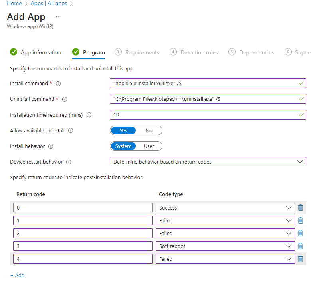This screenshot has height=284, width=311.
Task: Select System for Install behavior
Action: click(x=123, y=146)
